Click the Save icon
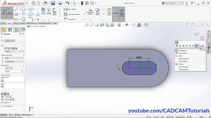The height and width of the screenshot is (118, 211). [53, 3]
